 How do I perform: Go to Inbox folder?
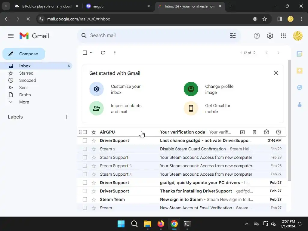click(36, 66)
